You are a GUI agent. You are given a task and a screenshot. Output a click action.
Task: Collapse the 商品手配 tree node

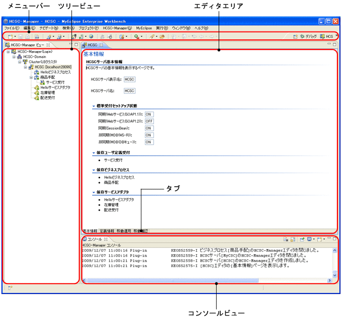[31, 77]
